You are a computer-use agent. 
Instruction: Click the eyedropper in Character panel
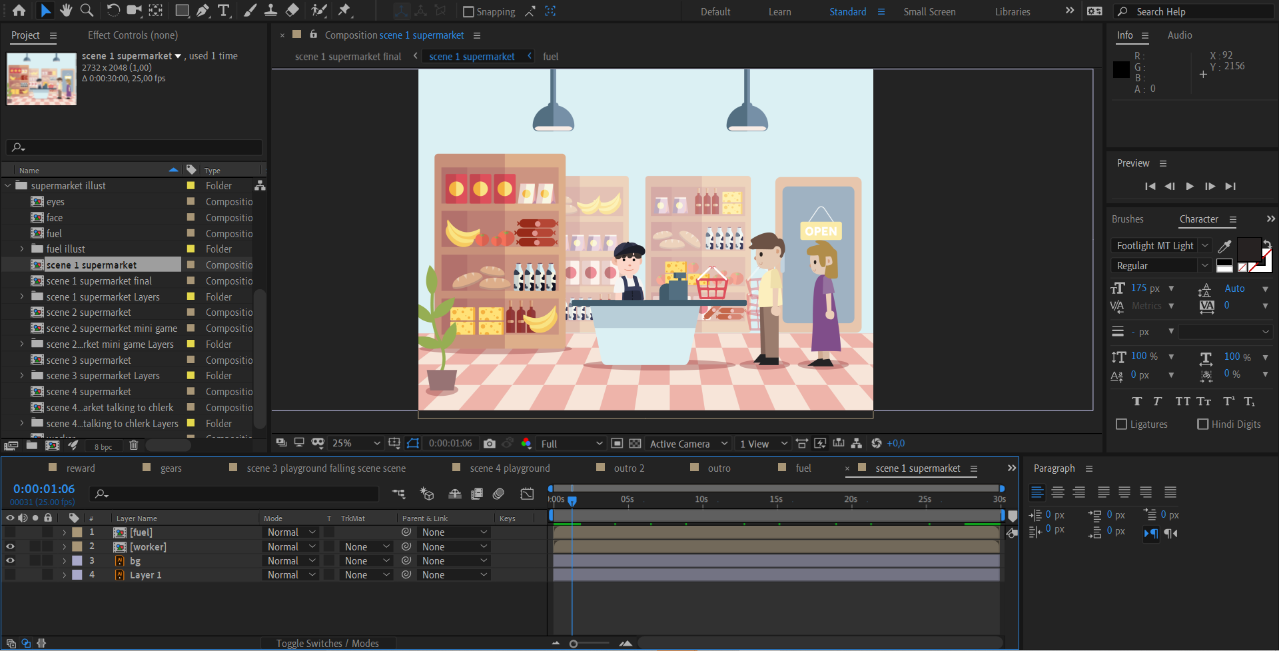tap(1224, 247)
